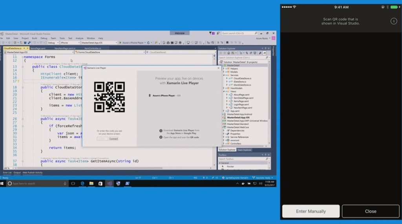Collapse the Views folder in Solution Explorer

pos(224,91)
